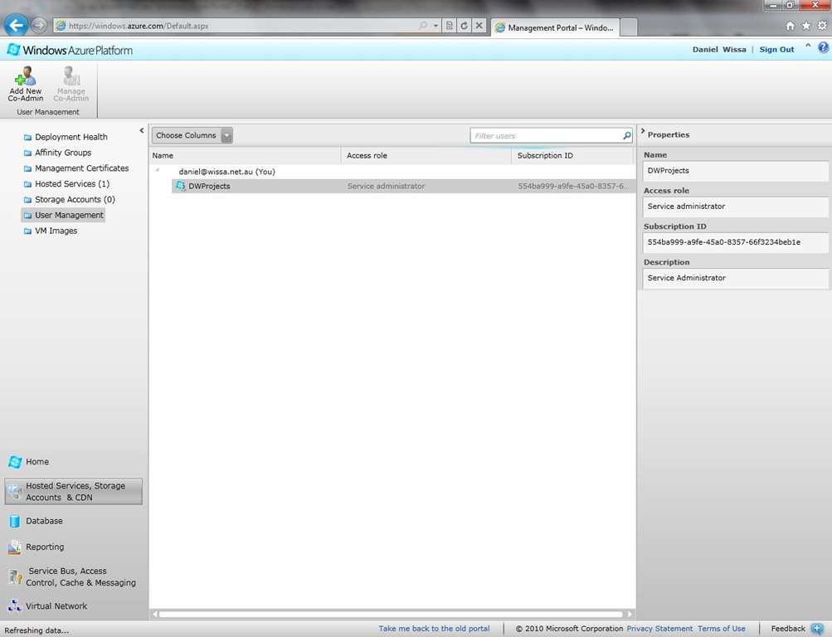Open the Virtual Network section
Image resolution: width=832 pixels, height=637 pixels.
tap(56, 606)
